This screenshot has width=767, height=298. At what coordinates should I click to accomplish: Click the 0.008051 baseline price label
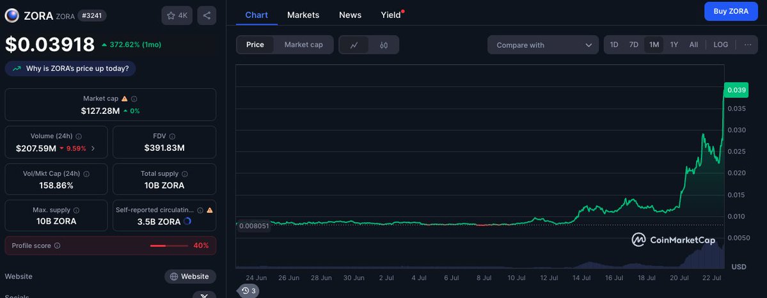click(253, 226)
